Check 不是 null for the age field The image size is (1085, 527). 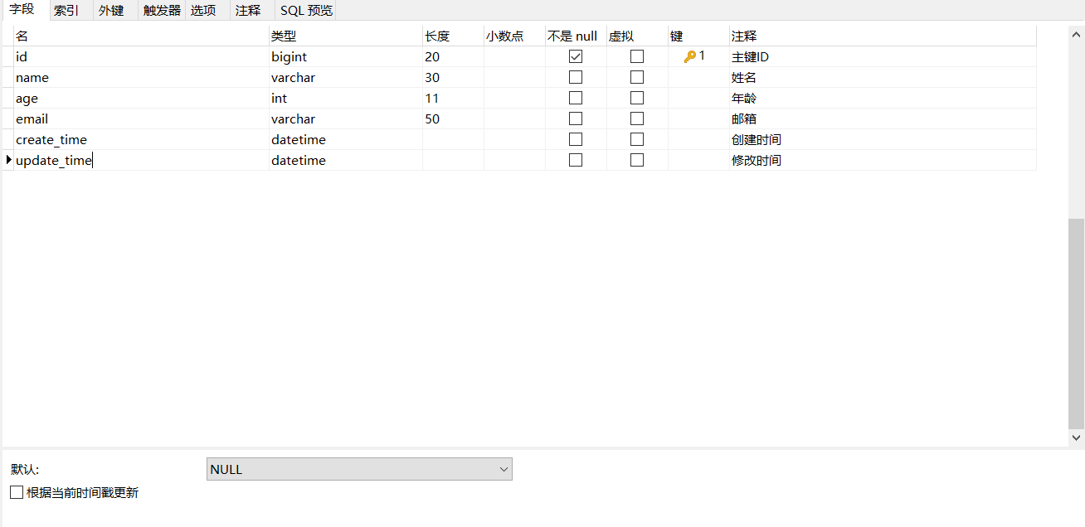click(576, 98)
